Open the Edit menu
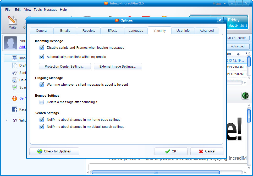Viewport: 253px width, 176px height. tap(18, 10)
